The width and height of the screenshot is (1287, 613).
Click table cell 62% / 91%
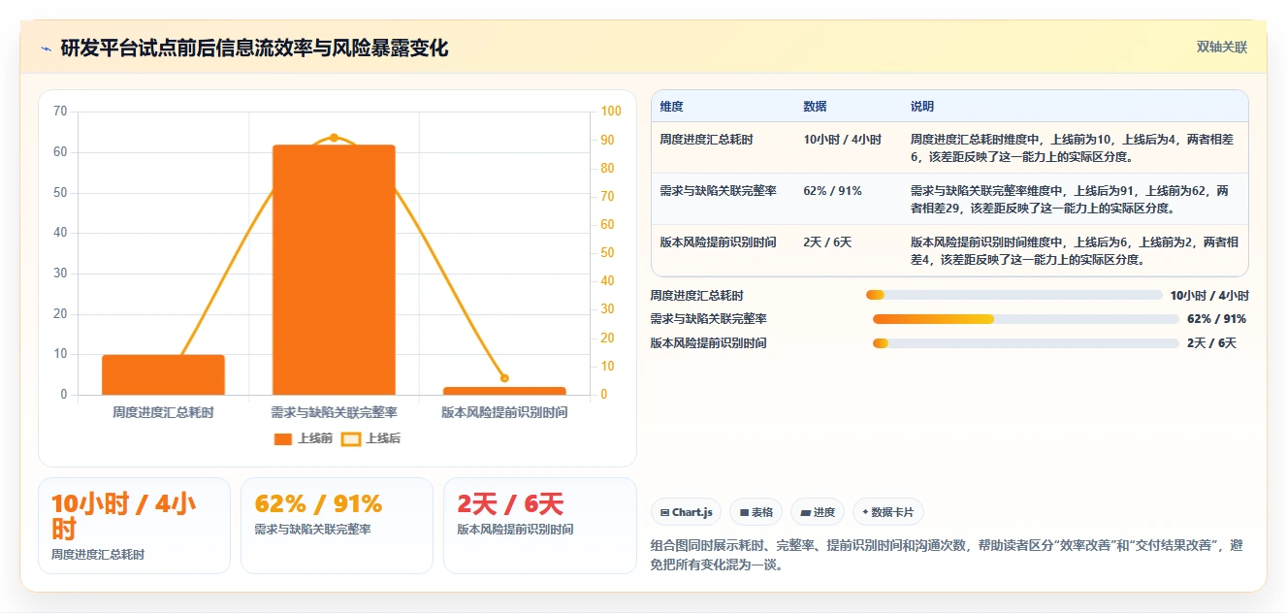[x=832, y=191]
